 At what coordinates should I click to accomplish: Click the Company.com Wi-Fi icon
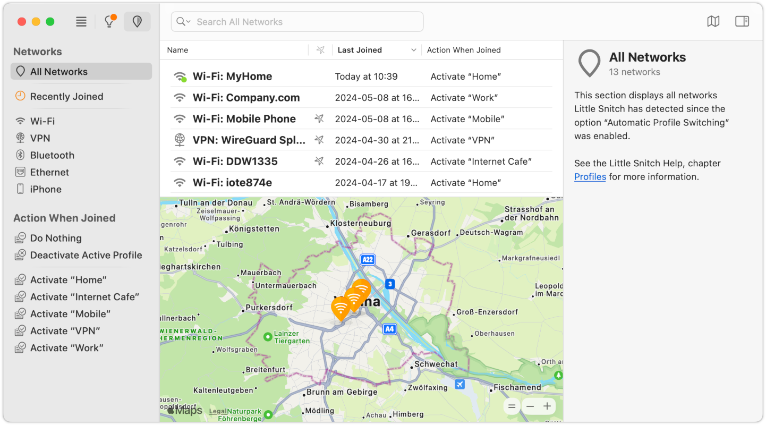tap(180, 98)
